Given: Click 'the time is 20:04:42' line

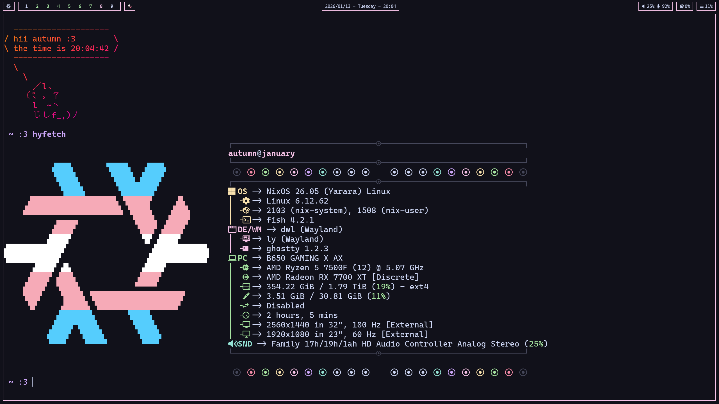Looking at the screenshot, I should click(x=61, y=49).
